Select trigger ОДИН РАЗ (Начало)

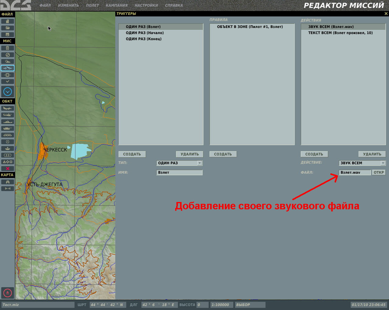[161, 33]
